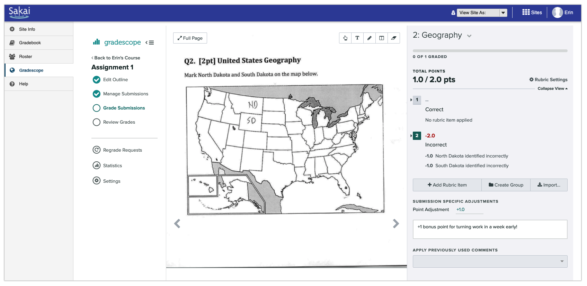This screenshot has width=587, height=286.
Task: Select the pencil drawing tool
Action: [x=370, y=38]
